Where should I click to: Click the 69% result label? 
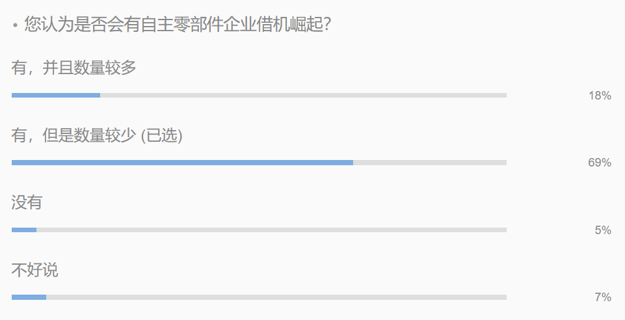pyautogui.click(x=600, y=163)
